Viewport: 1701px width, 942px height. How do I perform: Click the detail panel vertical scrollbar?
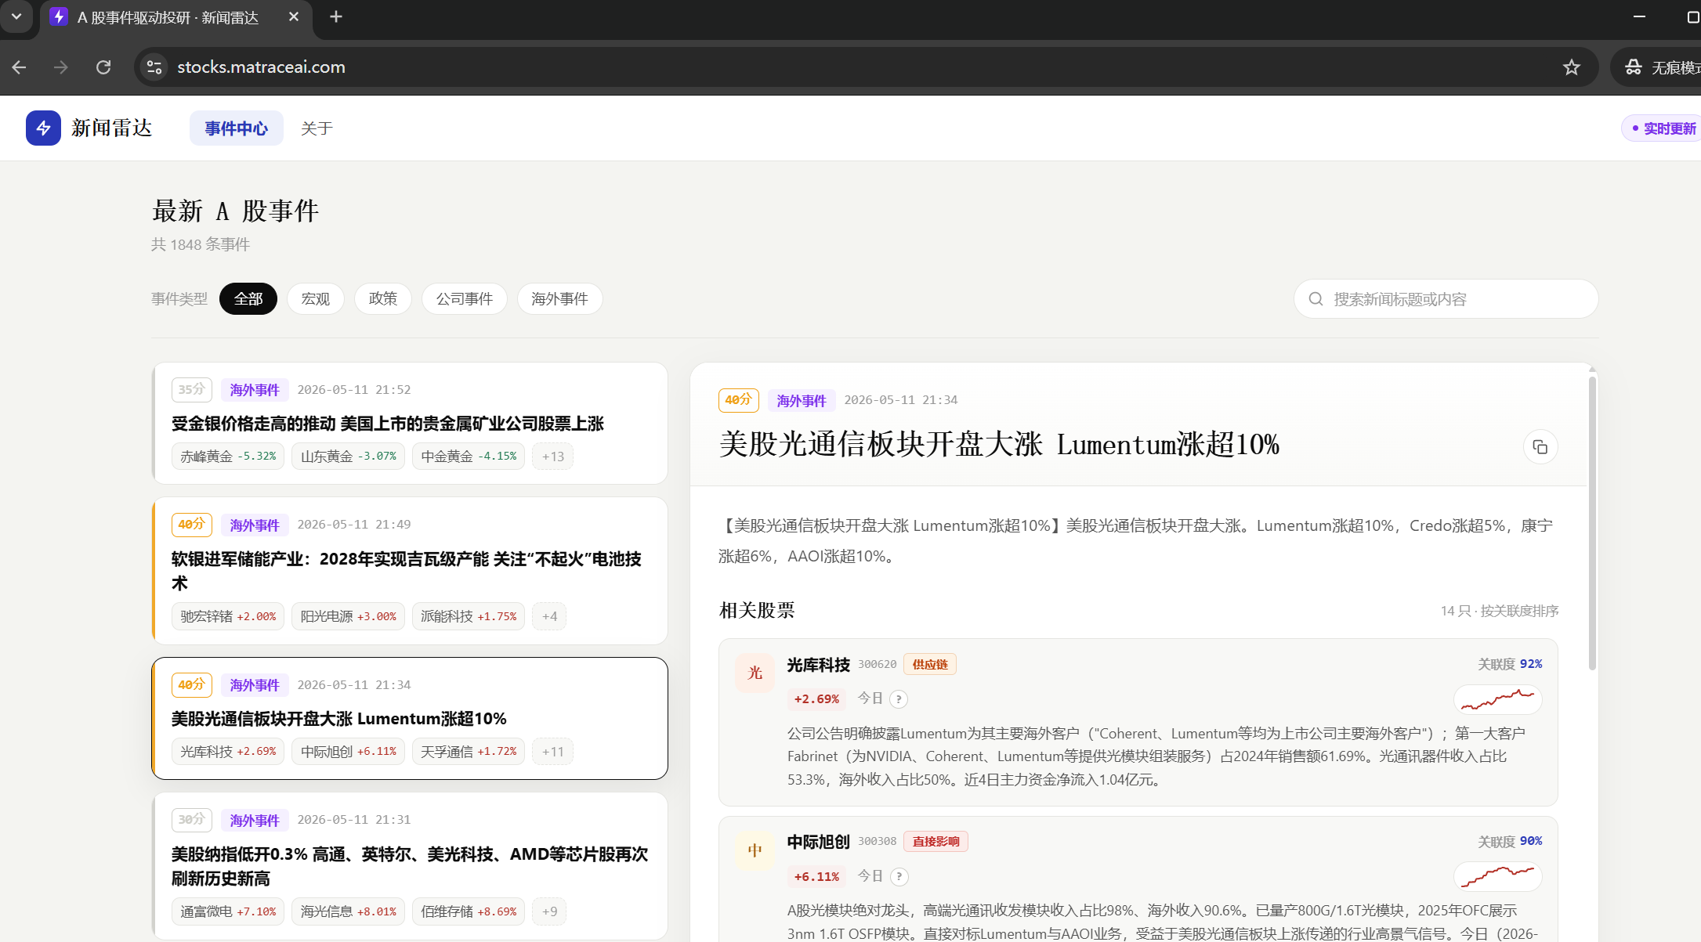click(1592, 523)
